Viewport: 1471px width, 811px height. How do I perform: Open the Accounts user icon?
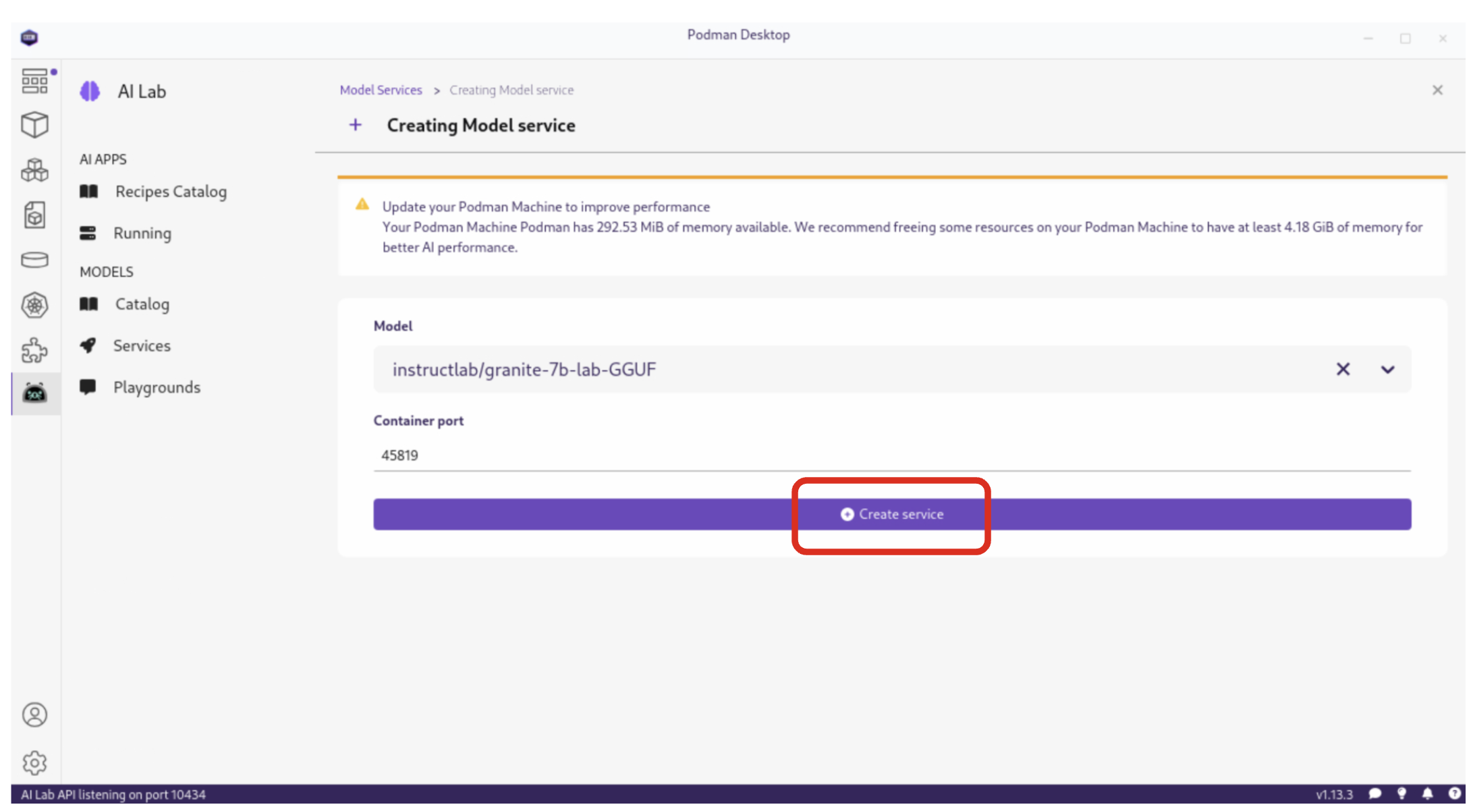tap(34, 716)
